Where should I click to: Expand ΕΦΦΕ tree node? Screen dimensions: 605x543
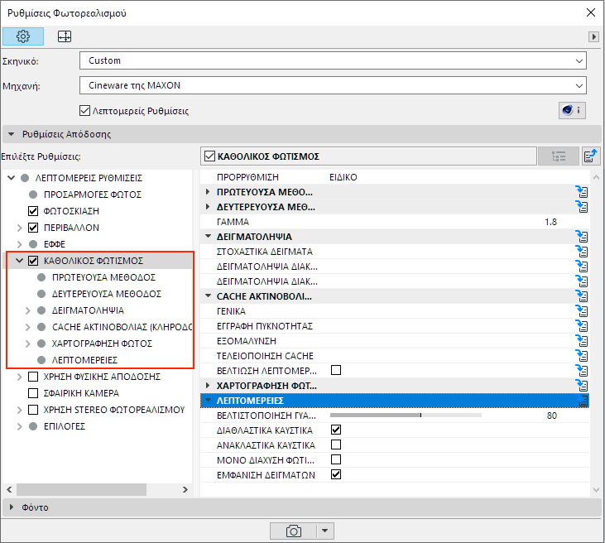(x=19, y=244)
